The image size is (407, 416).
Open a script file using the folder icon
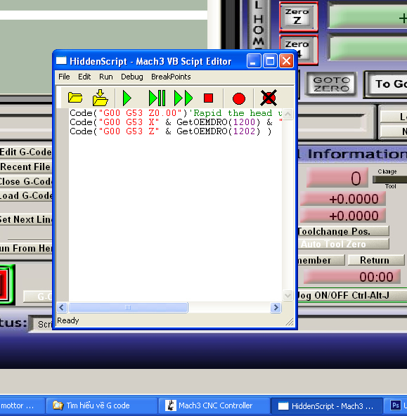[x=75, y=98]
